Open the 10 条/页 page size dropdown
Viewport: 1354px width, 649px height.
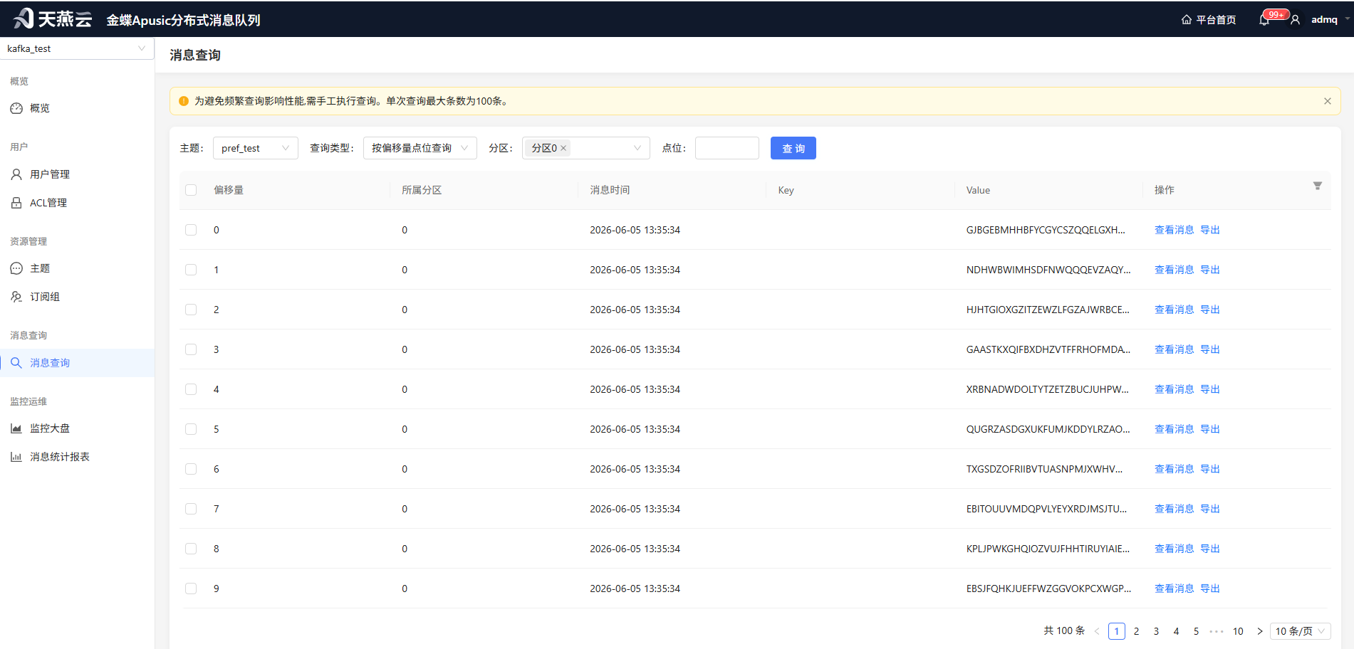(x=1300, y=631)
